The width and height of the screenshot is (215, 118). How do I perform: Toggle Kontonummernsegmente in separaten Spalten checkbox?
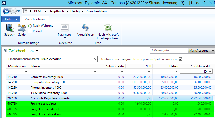click(x=180, y=59)
